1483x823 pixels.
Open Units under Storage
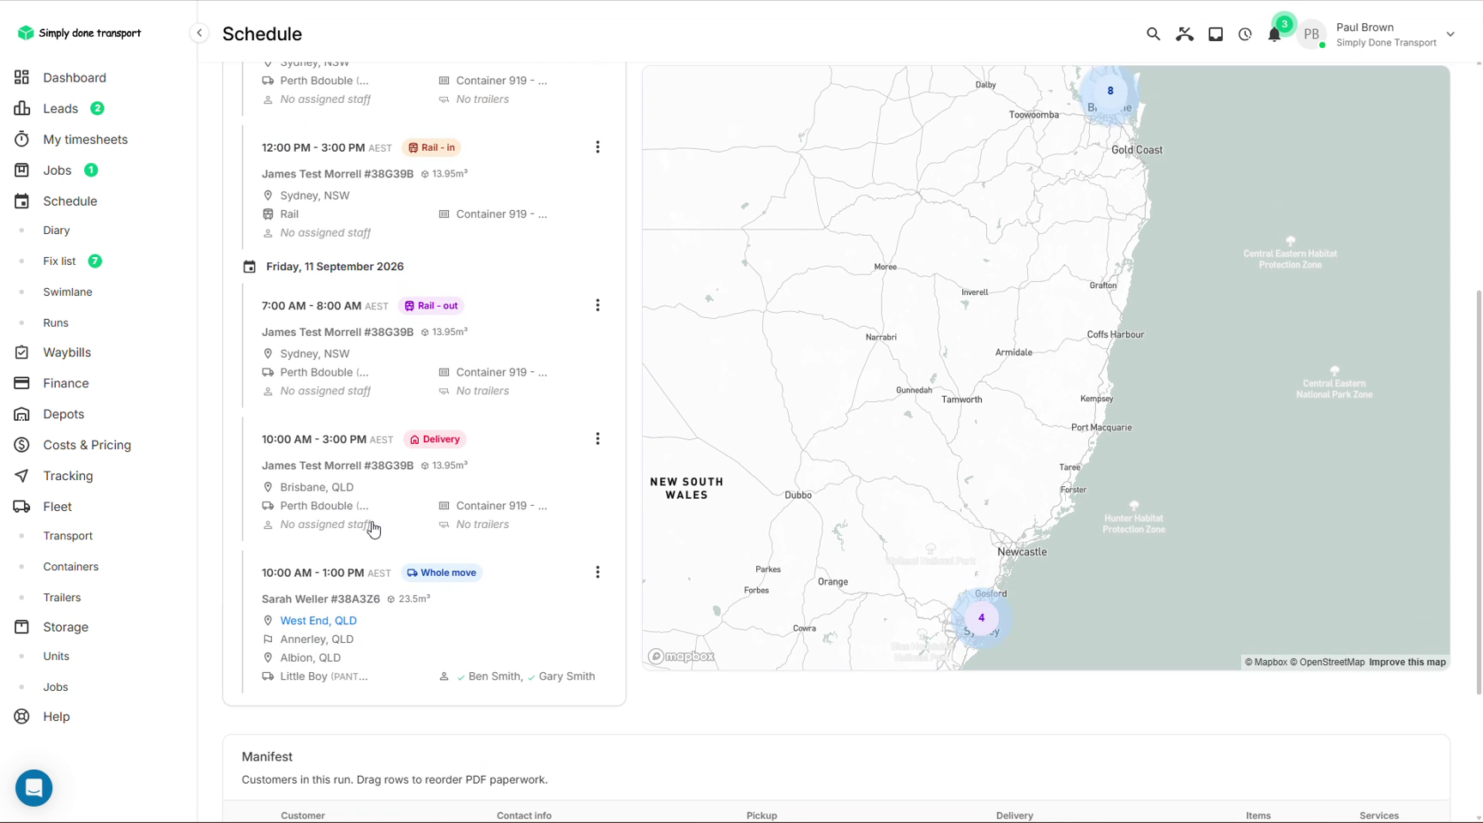(x=56, y=656)
